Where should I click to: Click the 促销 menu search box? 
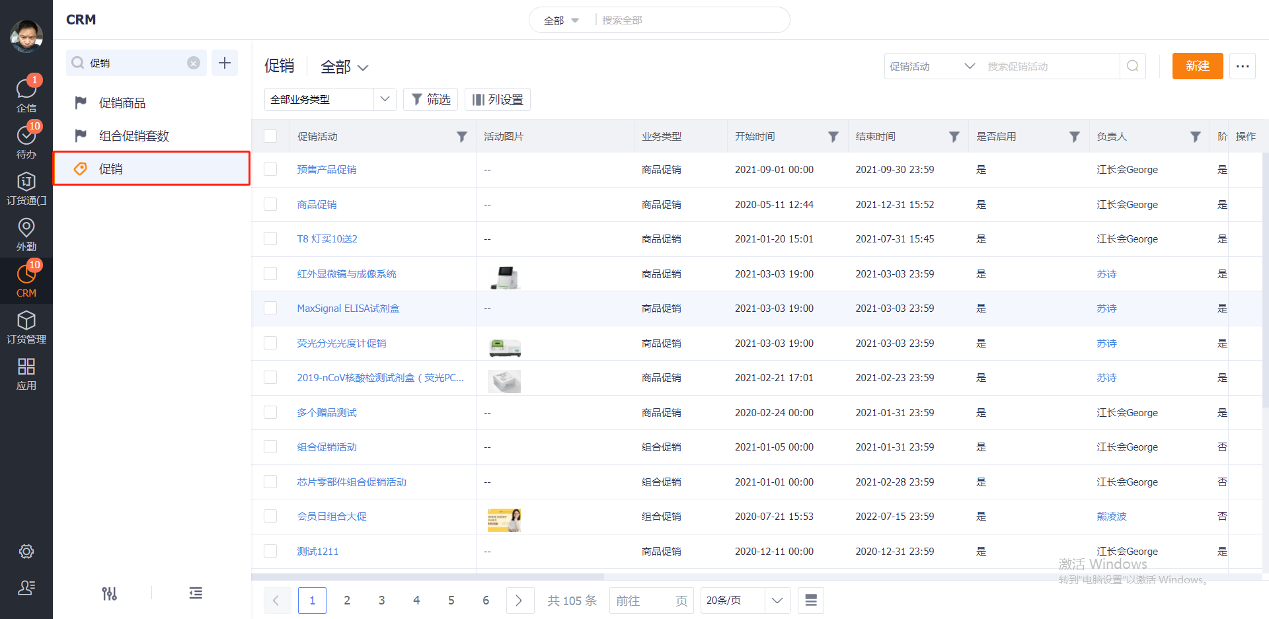pyautogui.click(x=135, y=63)
